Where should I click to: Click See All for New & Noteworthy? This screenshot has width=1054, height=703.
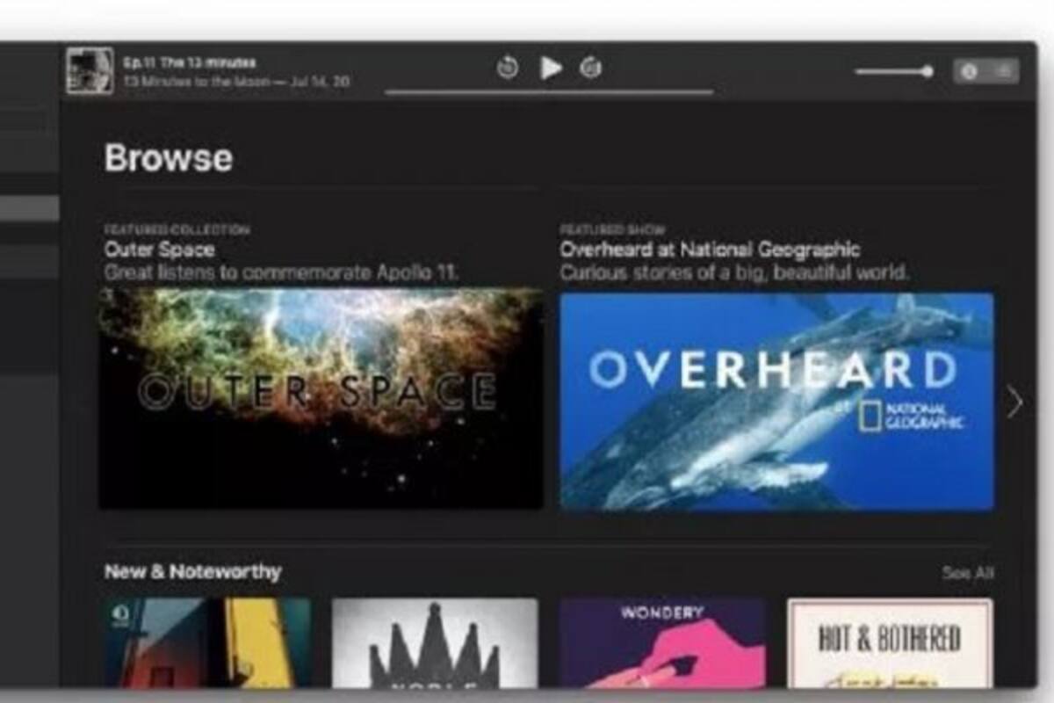[968, 573]
